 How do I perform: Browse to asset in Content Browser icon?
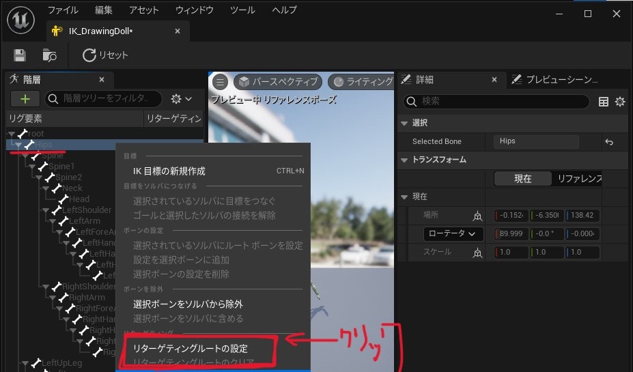pyautogui.click(x=49, y=55)
